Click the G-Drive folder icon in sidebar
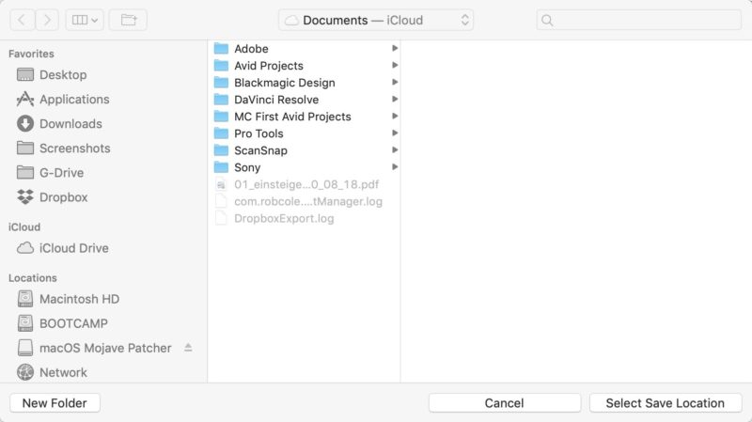 pyautogui.click(x=25, y=172)
